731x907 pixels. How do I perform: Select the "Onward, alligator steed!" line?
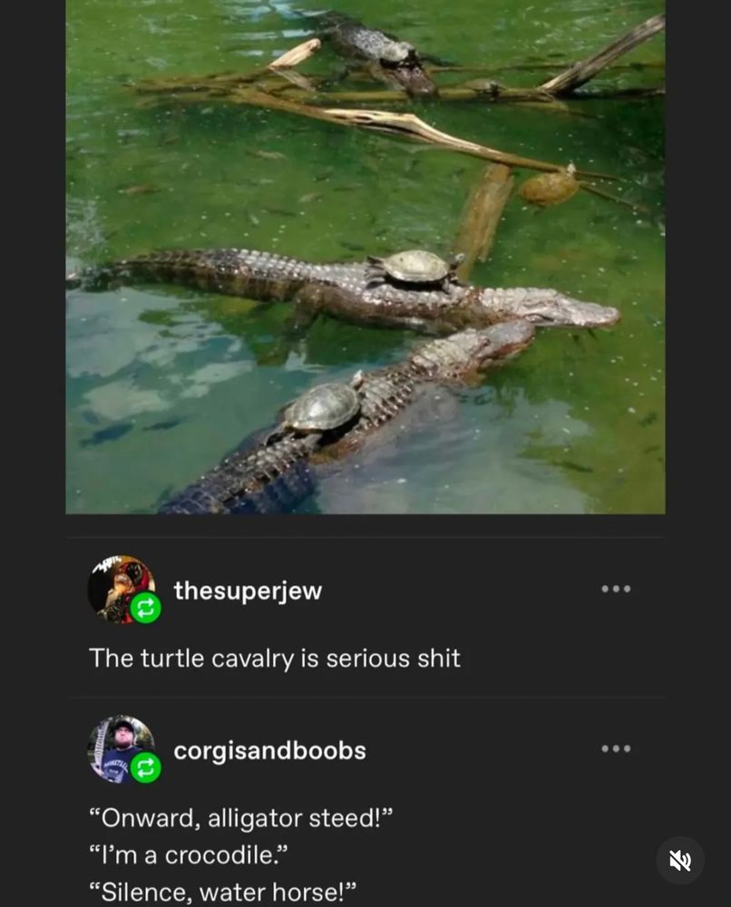tap(240, 818)
